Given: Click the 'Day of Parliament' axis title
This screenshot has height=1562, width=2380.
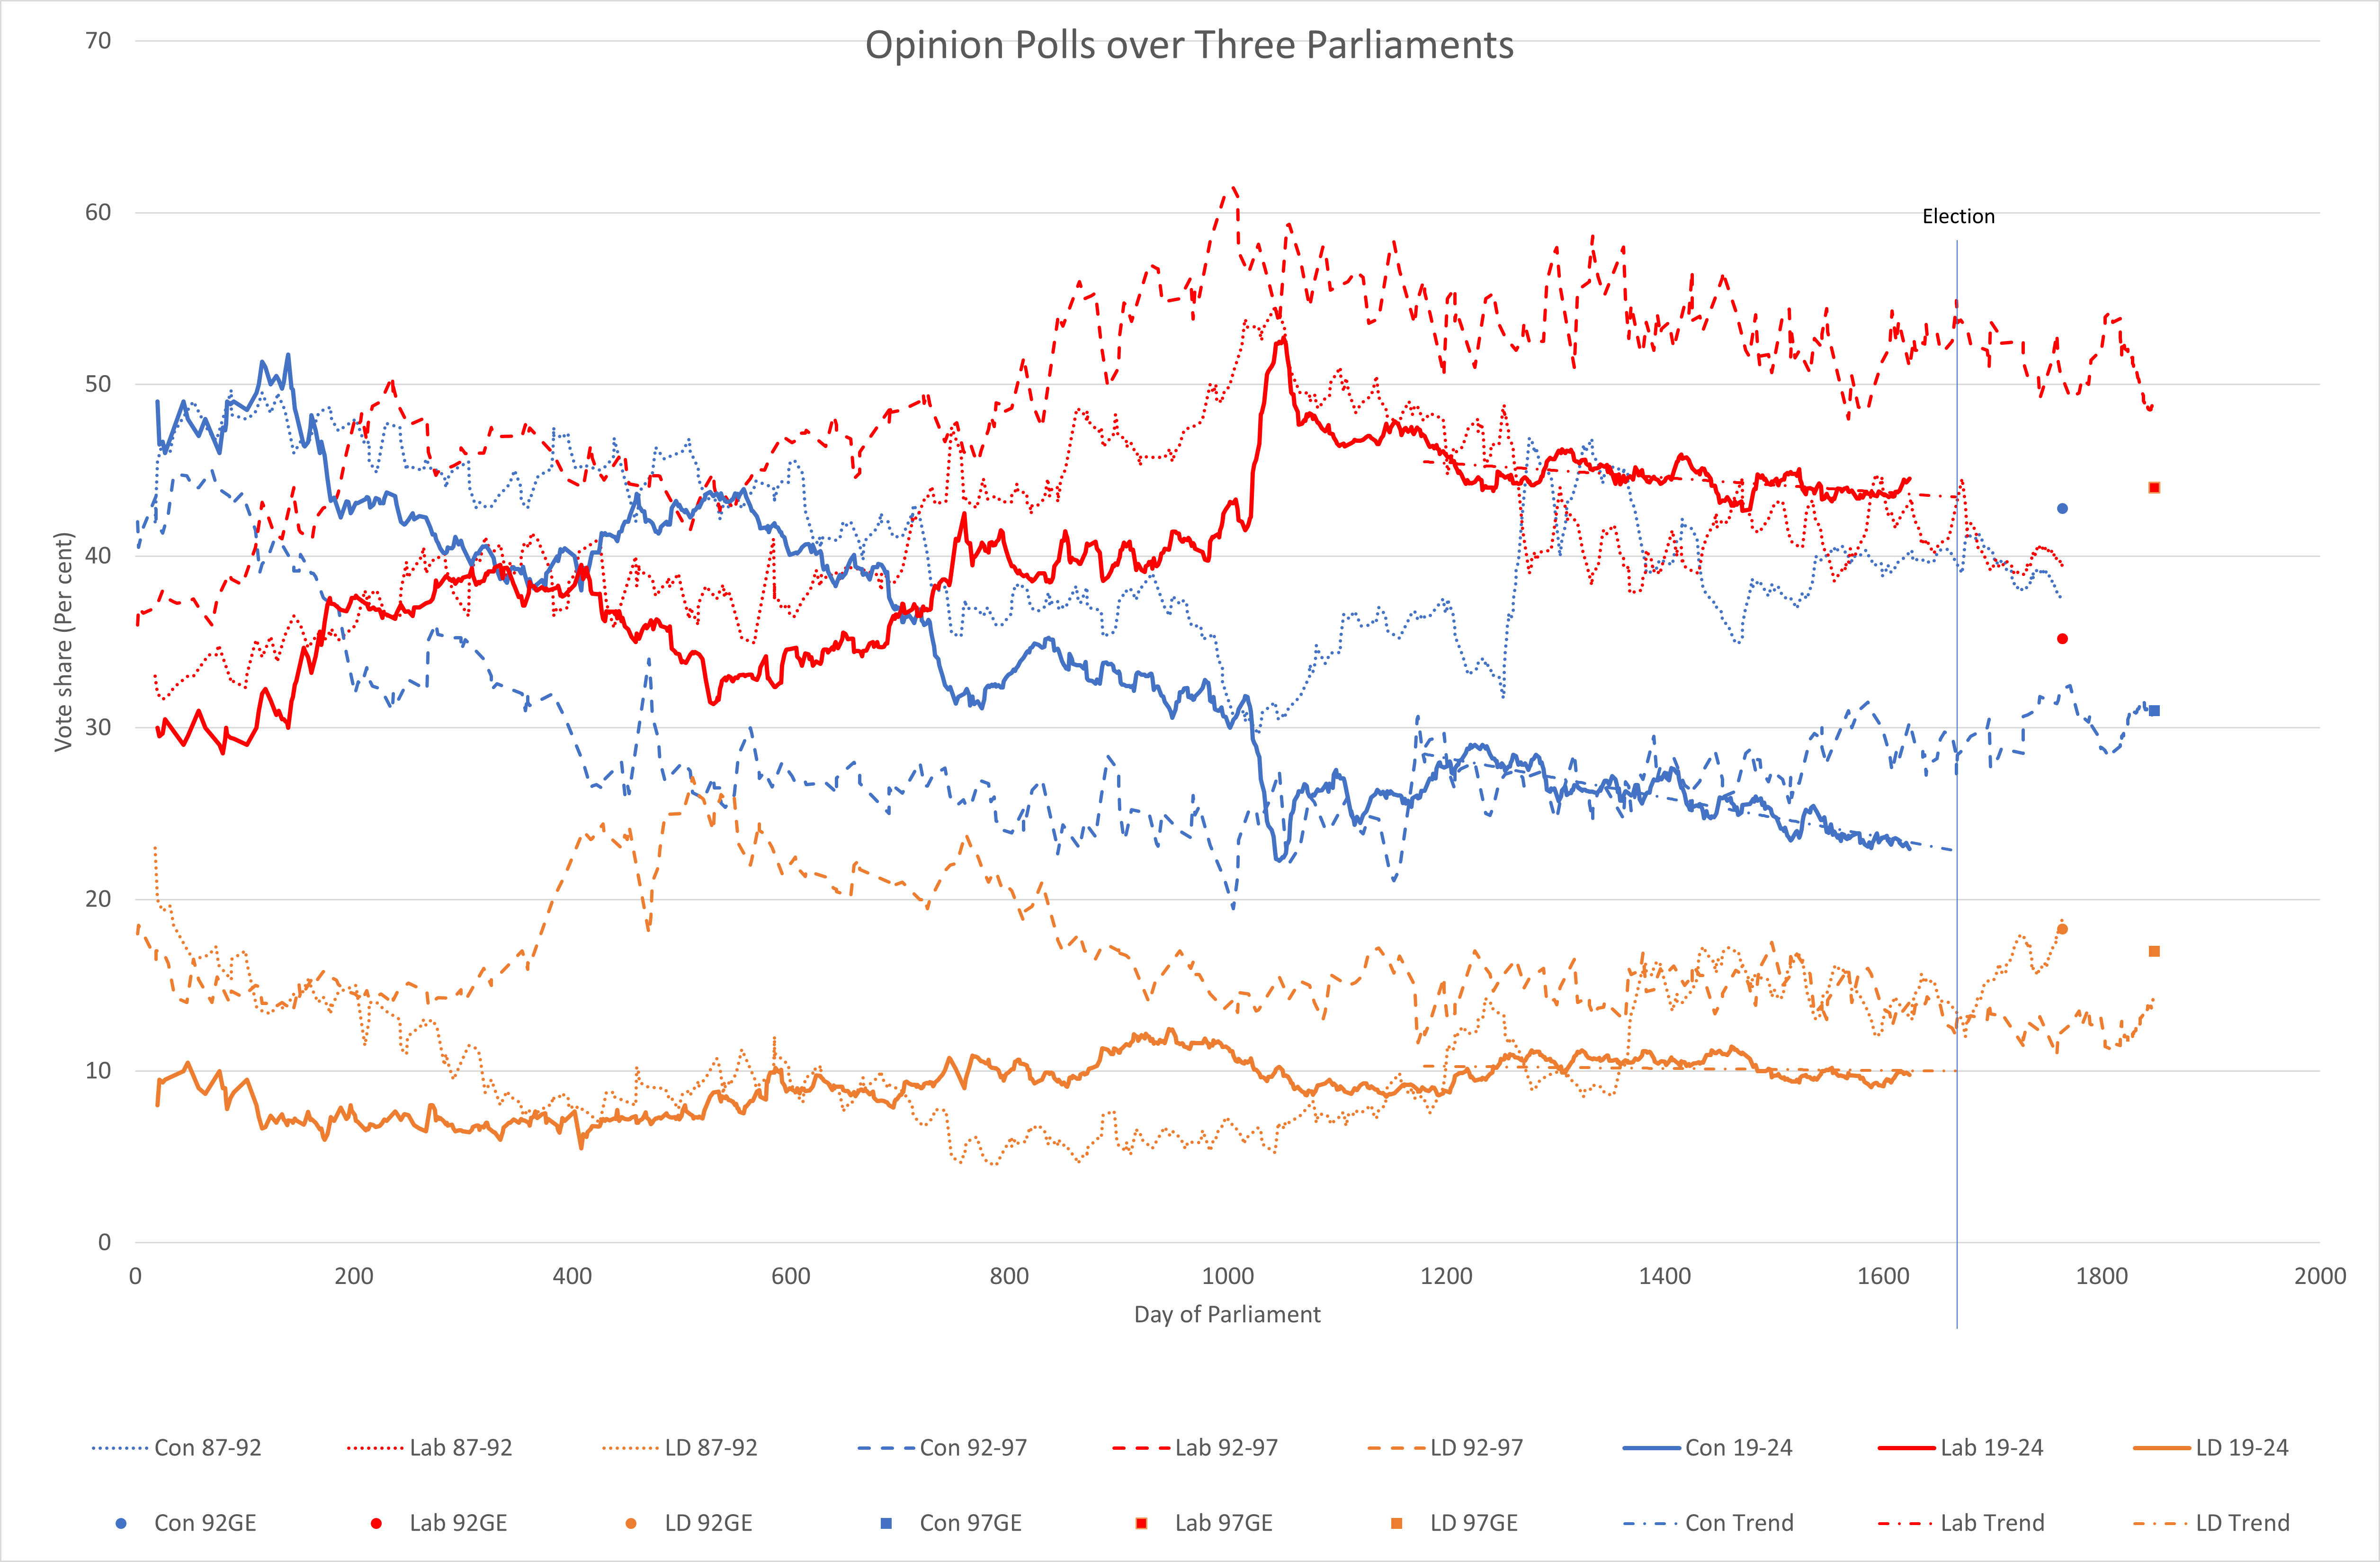Looking at the screenshot, I should tap(1227, 1315).
